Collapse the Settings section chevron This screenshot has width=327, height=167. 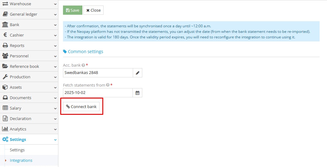point(55,140)
